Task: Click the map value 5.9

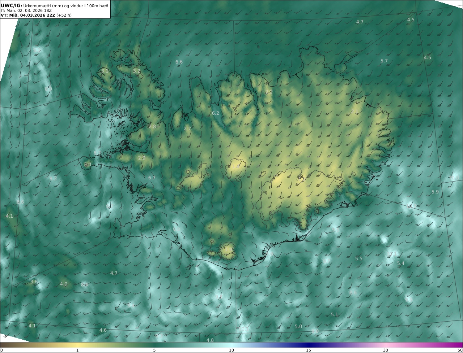Action: click(x=435, y=192)
